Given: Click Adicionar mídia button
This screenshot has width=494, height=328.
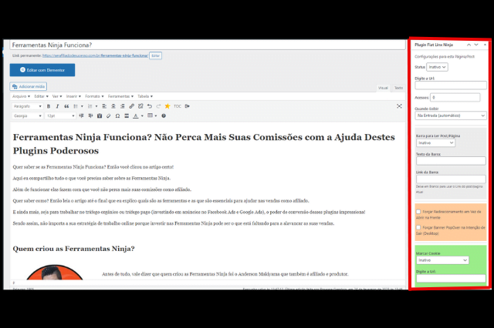Looking at the screenshot, I should click(29, 86).
